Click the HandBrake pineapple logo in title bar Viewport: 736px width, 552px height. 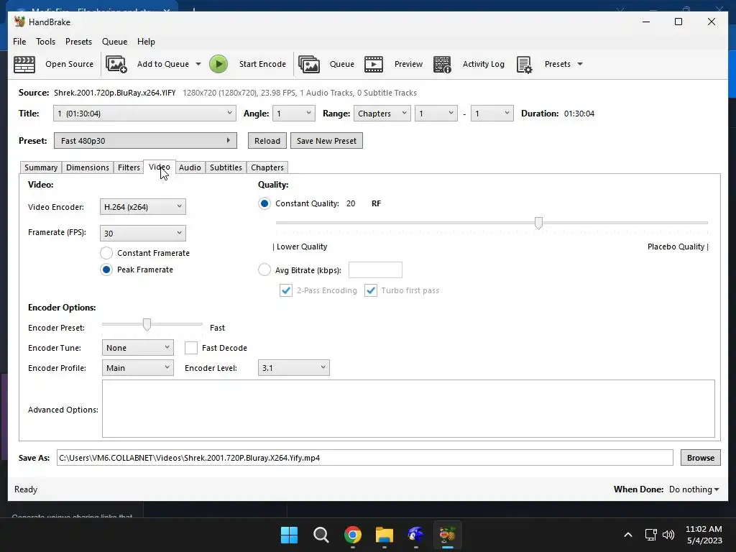(19, 22)
